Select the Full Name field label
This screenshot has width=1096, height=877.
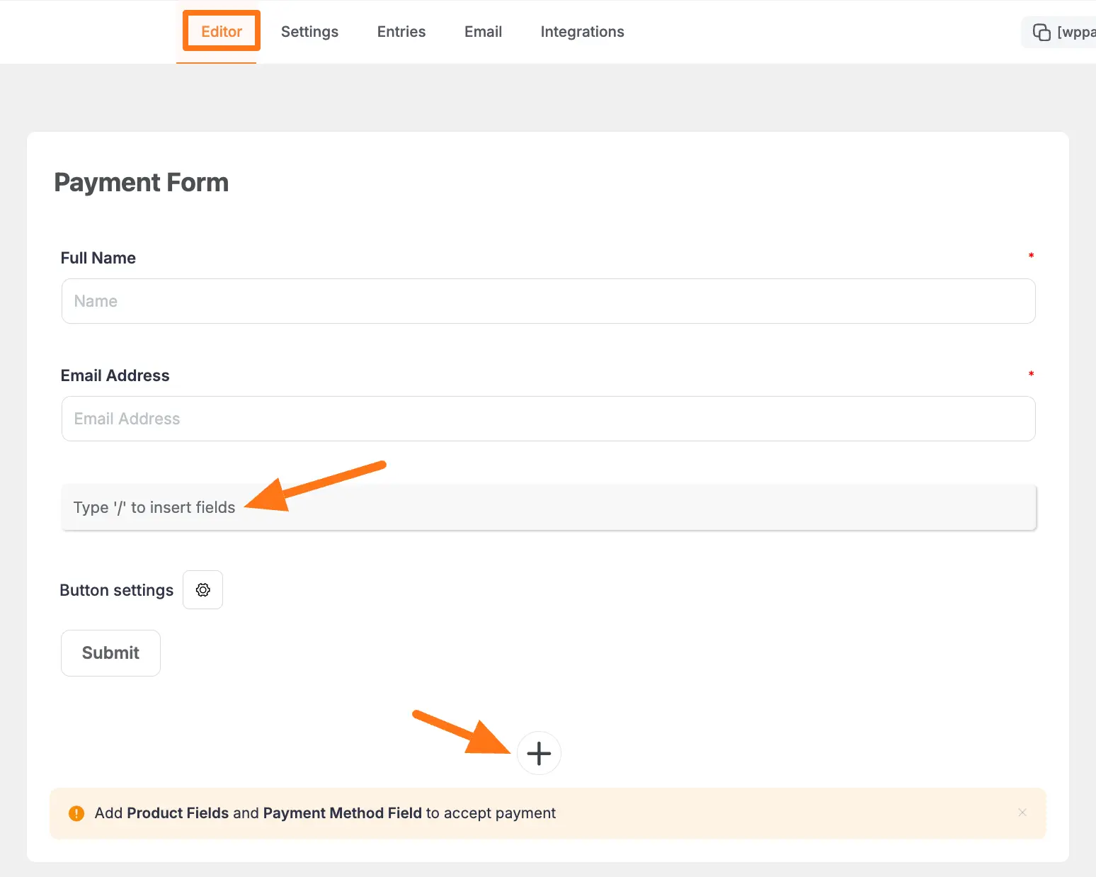pos(98,258)
